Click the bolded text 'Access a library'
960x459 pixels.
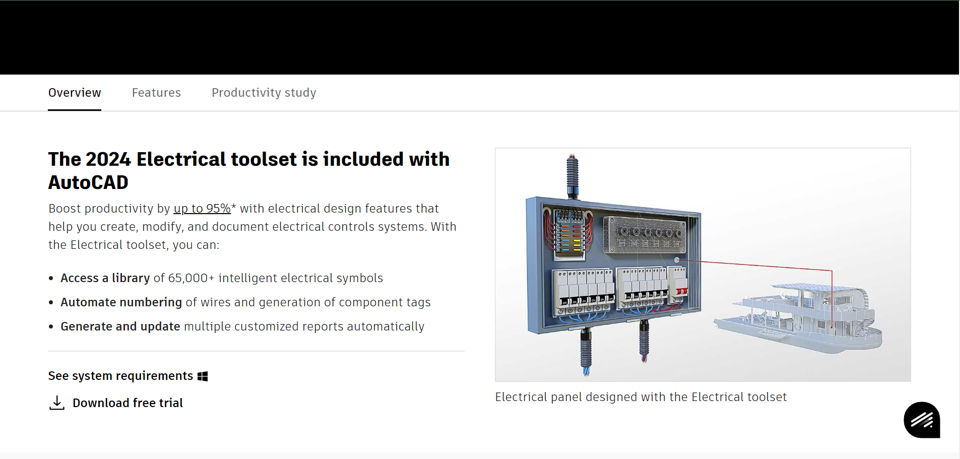point(105,278)
